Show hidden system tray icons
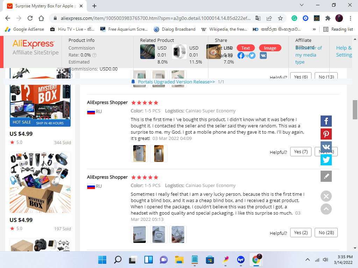This screenshot has width=358, height=268. click(308, 260)
